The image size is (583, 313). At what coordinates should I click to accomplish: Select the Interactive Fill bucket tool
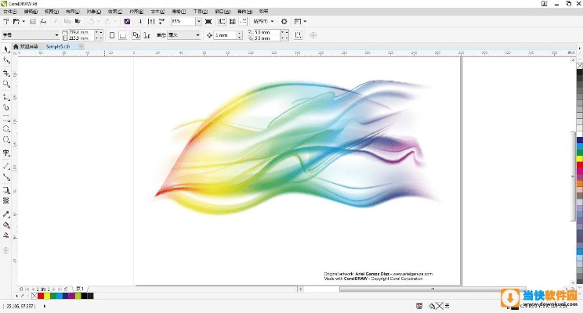[6, 224]
